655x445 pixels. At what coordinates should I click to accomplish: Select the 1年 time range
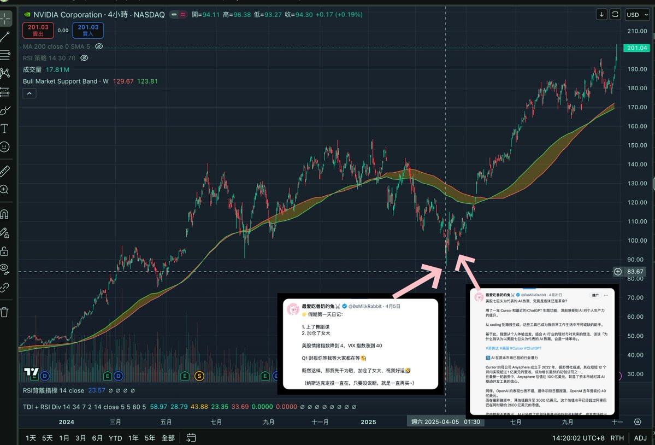[x=133, y=438]
